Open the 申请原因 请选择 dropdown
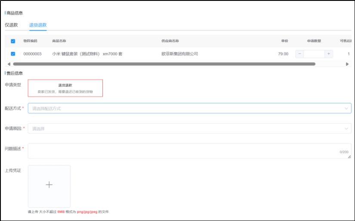The width and height of the screenshot is (355, 221). tap(185, 129)
